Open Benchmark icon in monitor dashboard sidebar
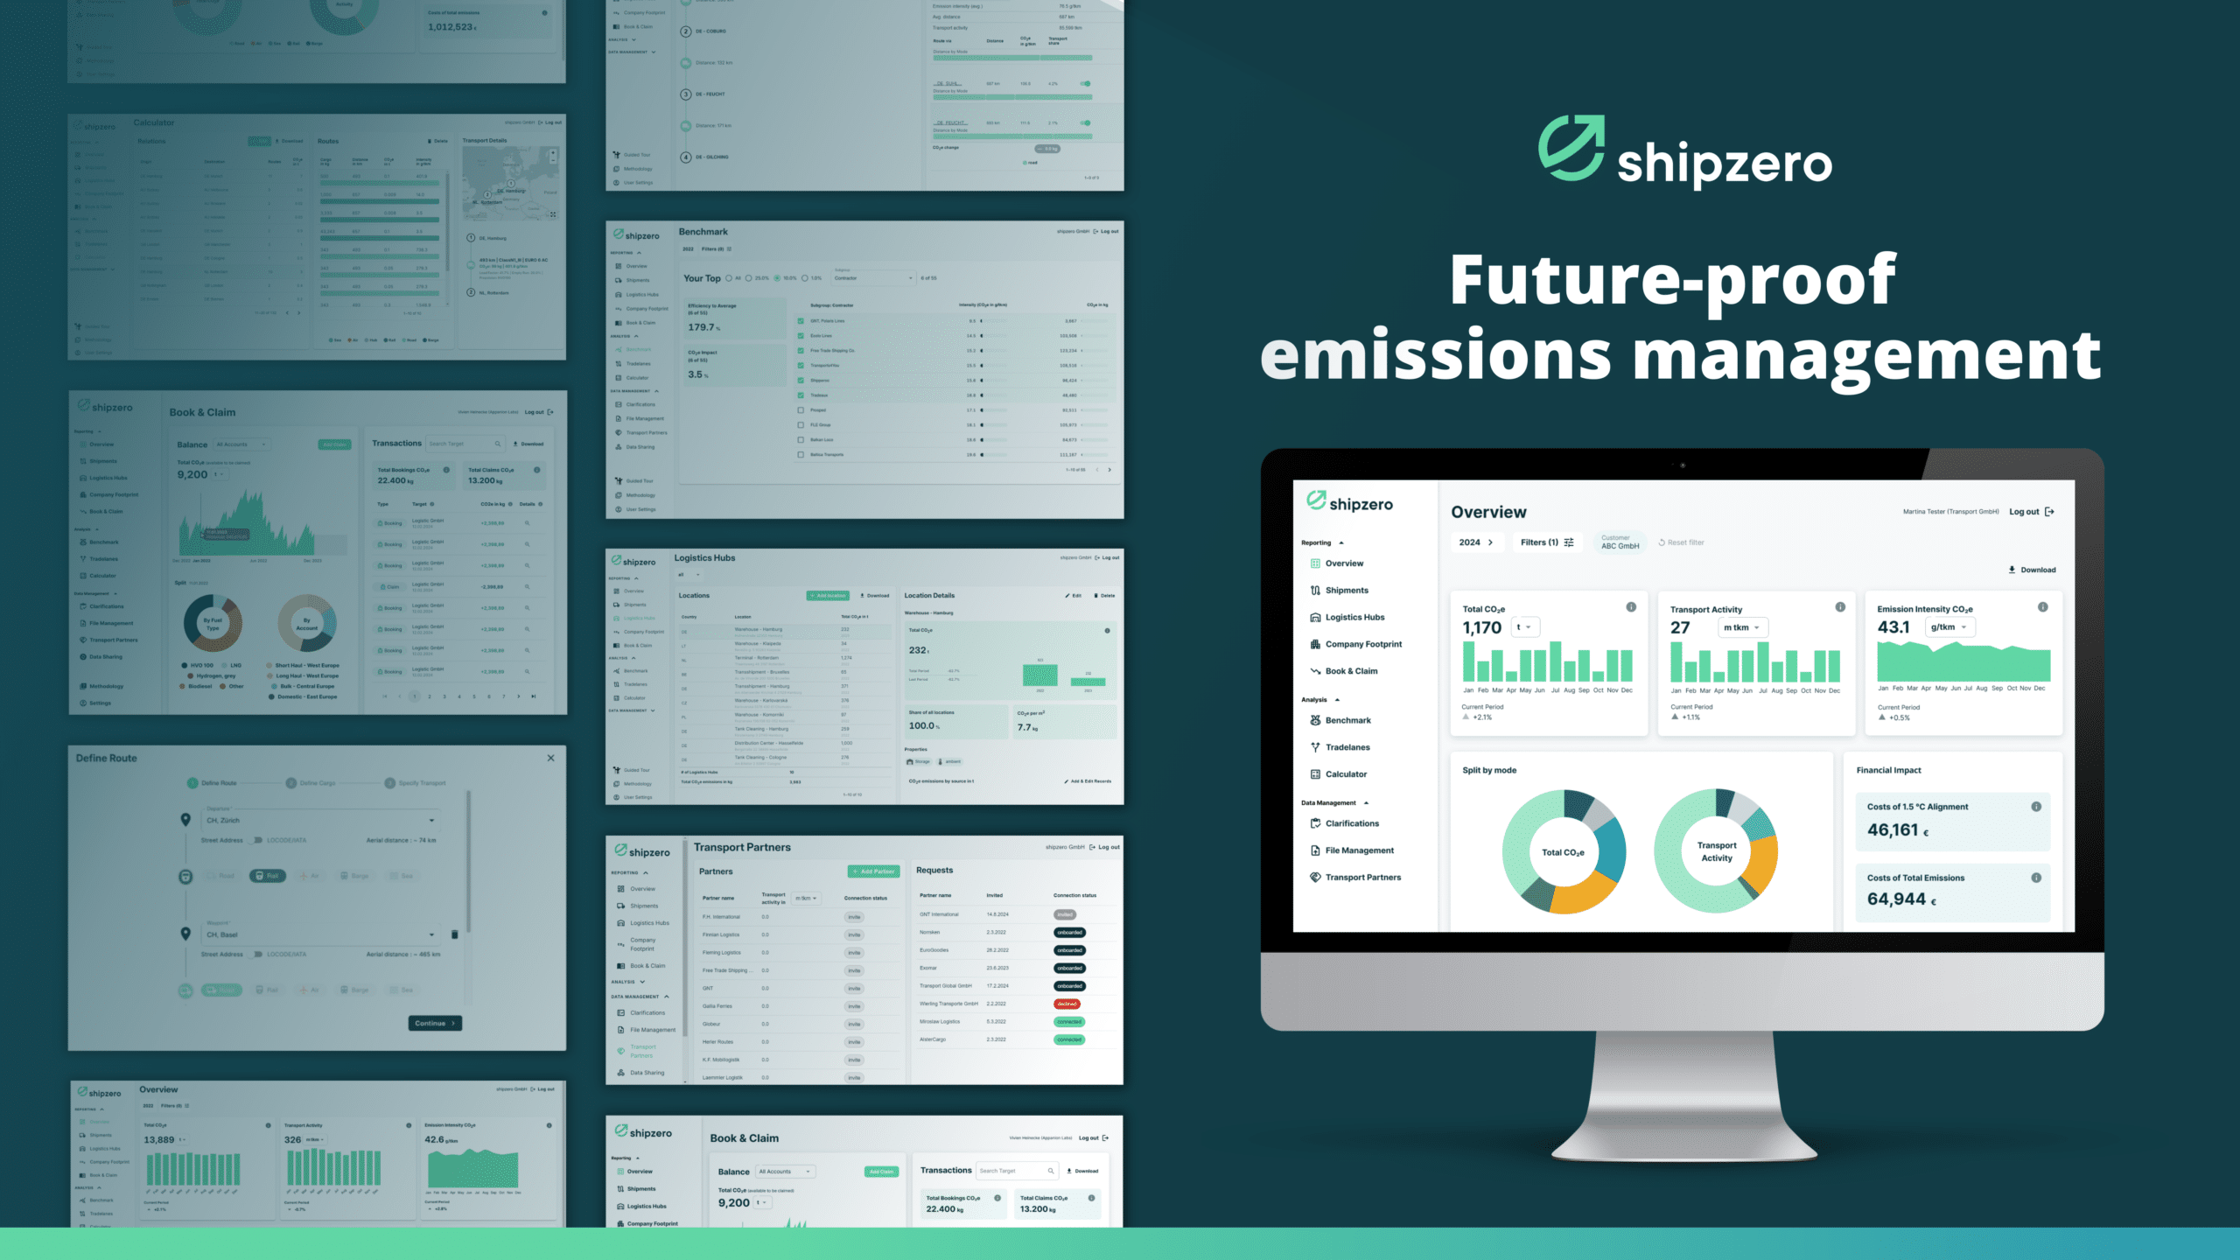 tap(1314, 721)
